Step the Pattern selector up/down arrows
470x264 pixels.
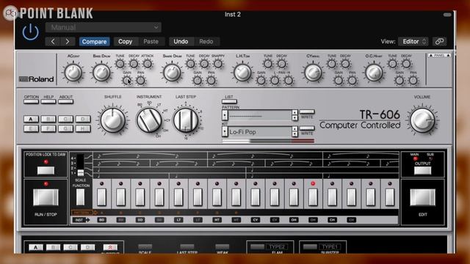click(x=295, y=115)
